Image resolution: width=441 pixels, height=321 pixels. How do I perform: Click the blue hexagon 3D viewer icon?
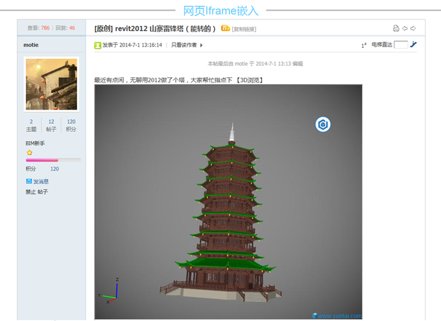323,124
